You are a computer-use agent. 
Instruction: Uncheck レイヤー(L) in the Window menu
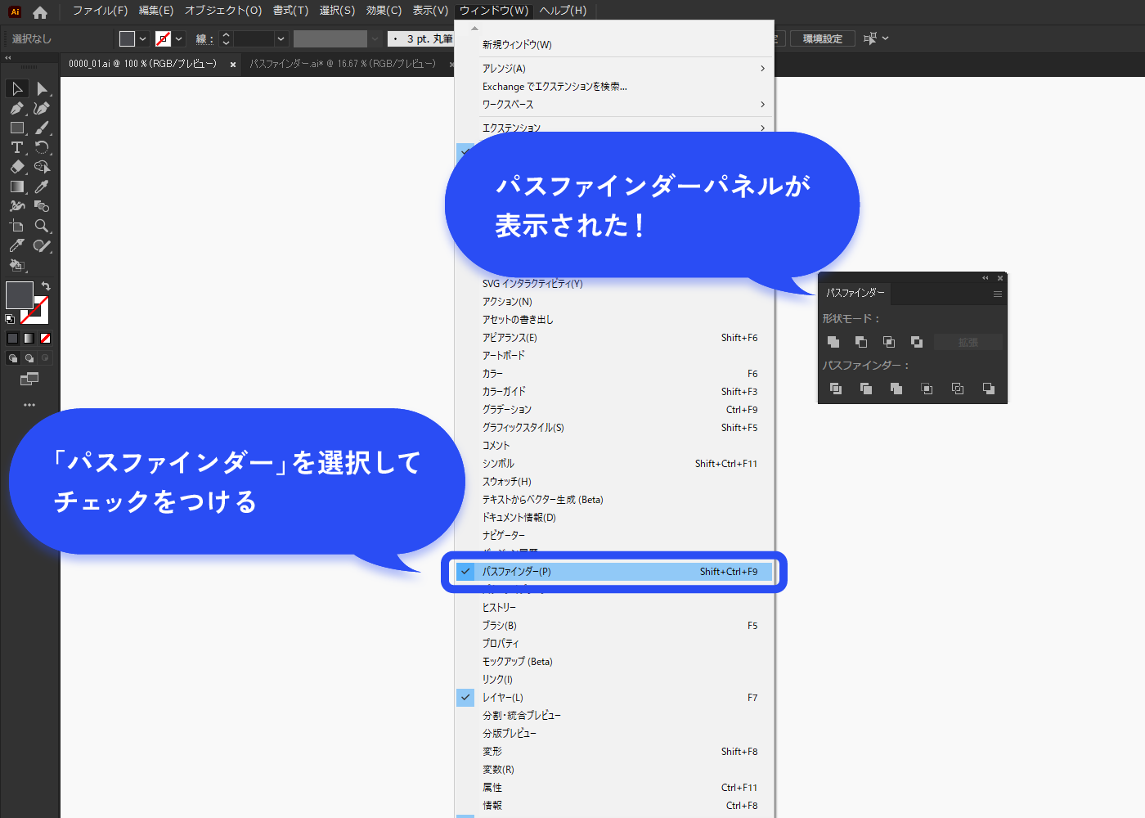pyautogui.click(x=502, y=698)
